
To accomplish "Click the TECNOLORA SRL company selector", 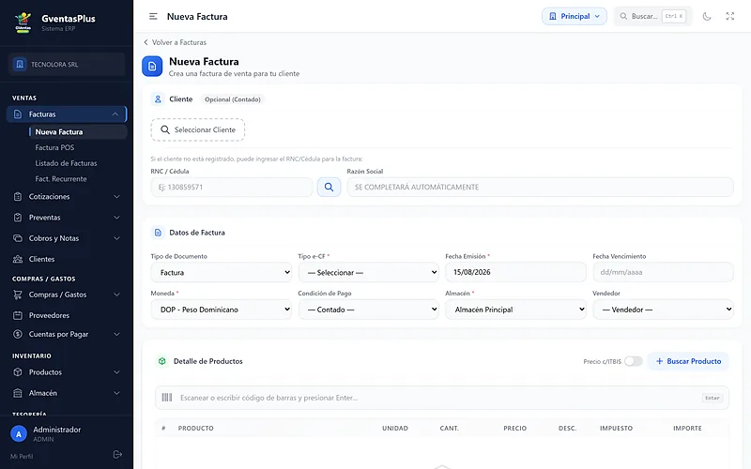I will 67,64.
